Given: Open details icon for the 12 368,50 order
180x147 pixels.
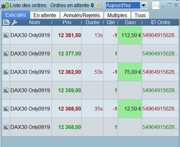Looking at the screenshot, I should [x=6, y=109].
